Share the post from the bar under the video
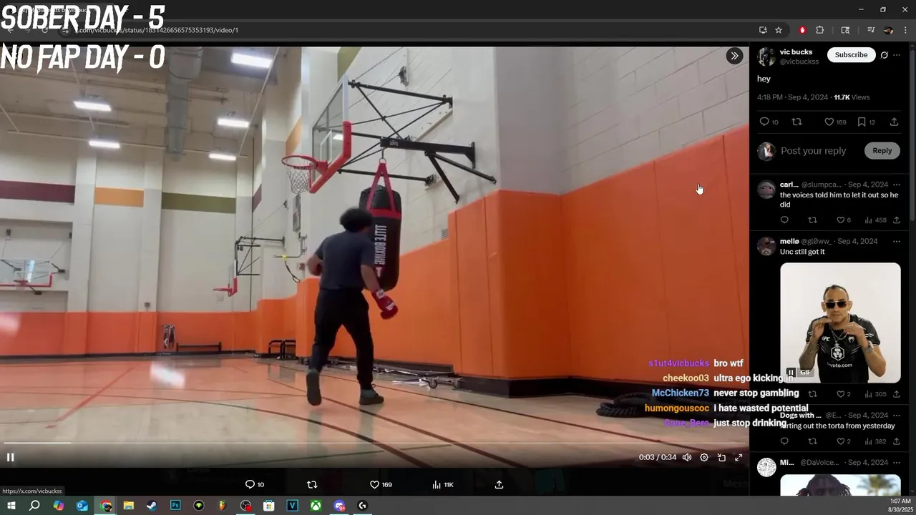The image size is (916, 515). click(500, 484)
